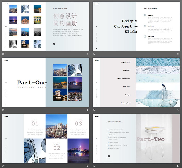Click the animation star icon under slide 2
The image size is (182, 168).
(x=94, y=54)
